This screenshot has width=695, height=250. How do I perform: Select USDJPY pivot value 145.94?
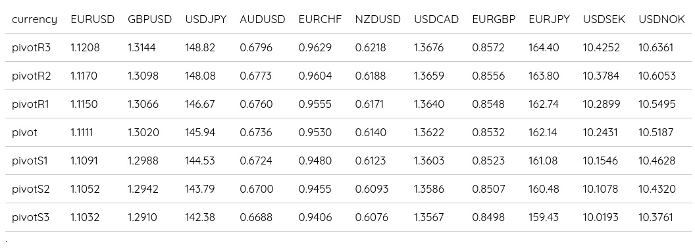[200, 132]
